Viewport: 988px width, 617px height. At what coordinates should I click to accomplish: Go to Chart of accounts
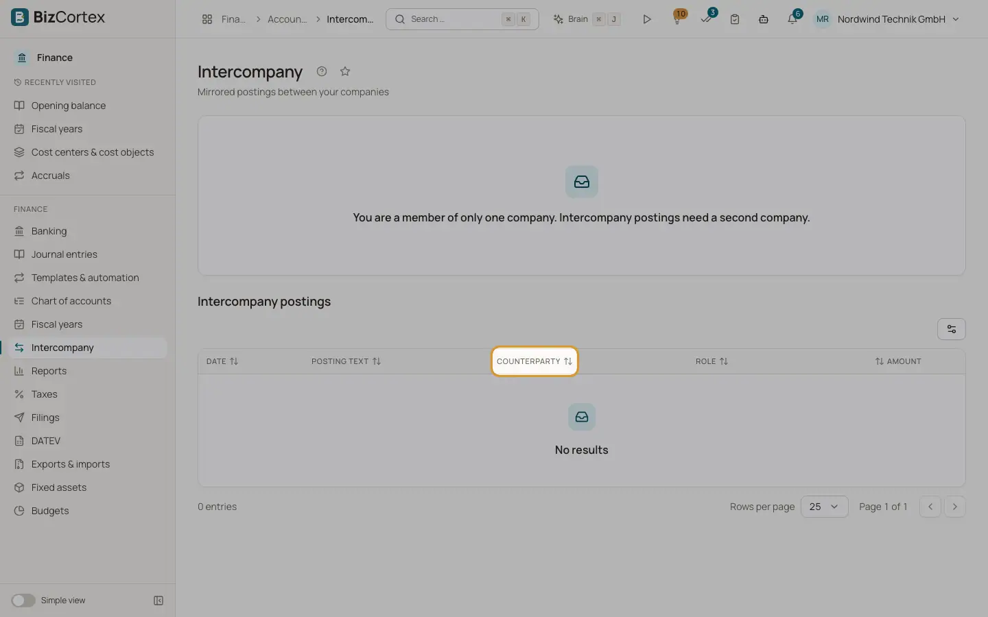click(88, 301)
